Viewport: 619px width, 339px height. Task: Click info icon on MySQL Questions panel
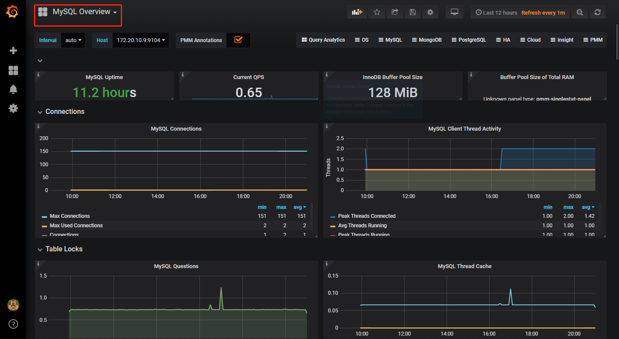coord(38,264)
